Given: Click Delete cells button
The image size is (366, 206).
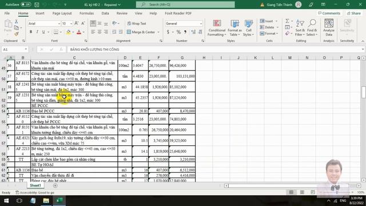Looking at the screenshot, I should click(x=267, y=27).
